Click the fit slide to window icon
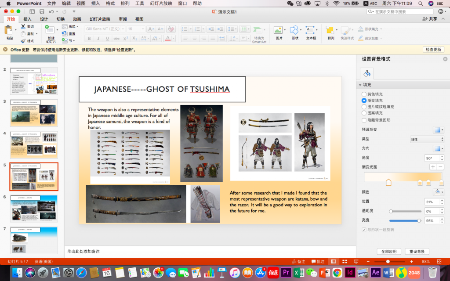The height and width of the screenshot is (281, 450). coord(439,262)
